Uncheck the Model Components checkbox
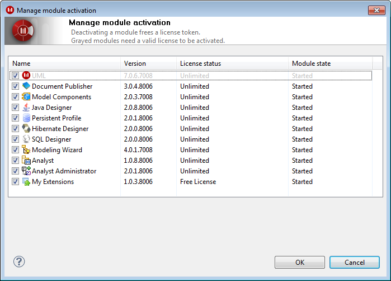391x281 pixels. [15, 96]
